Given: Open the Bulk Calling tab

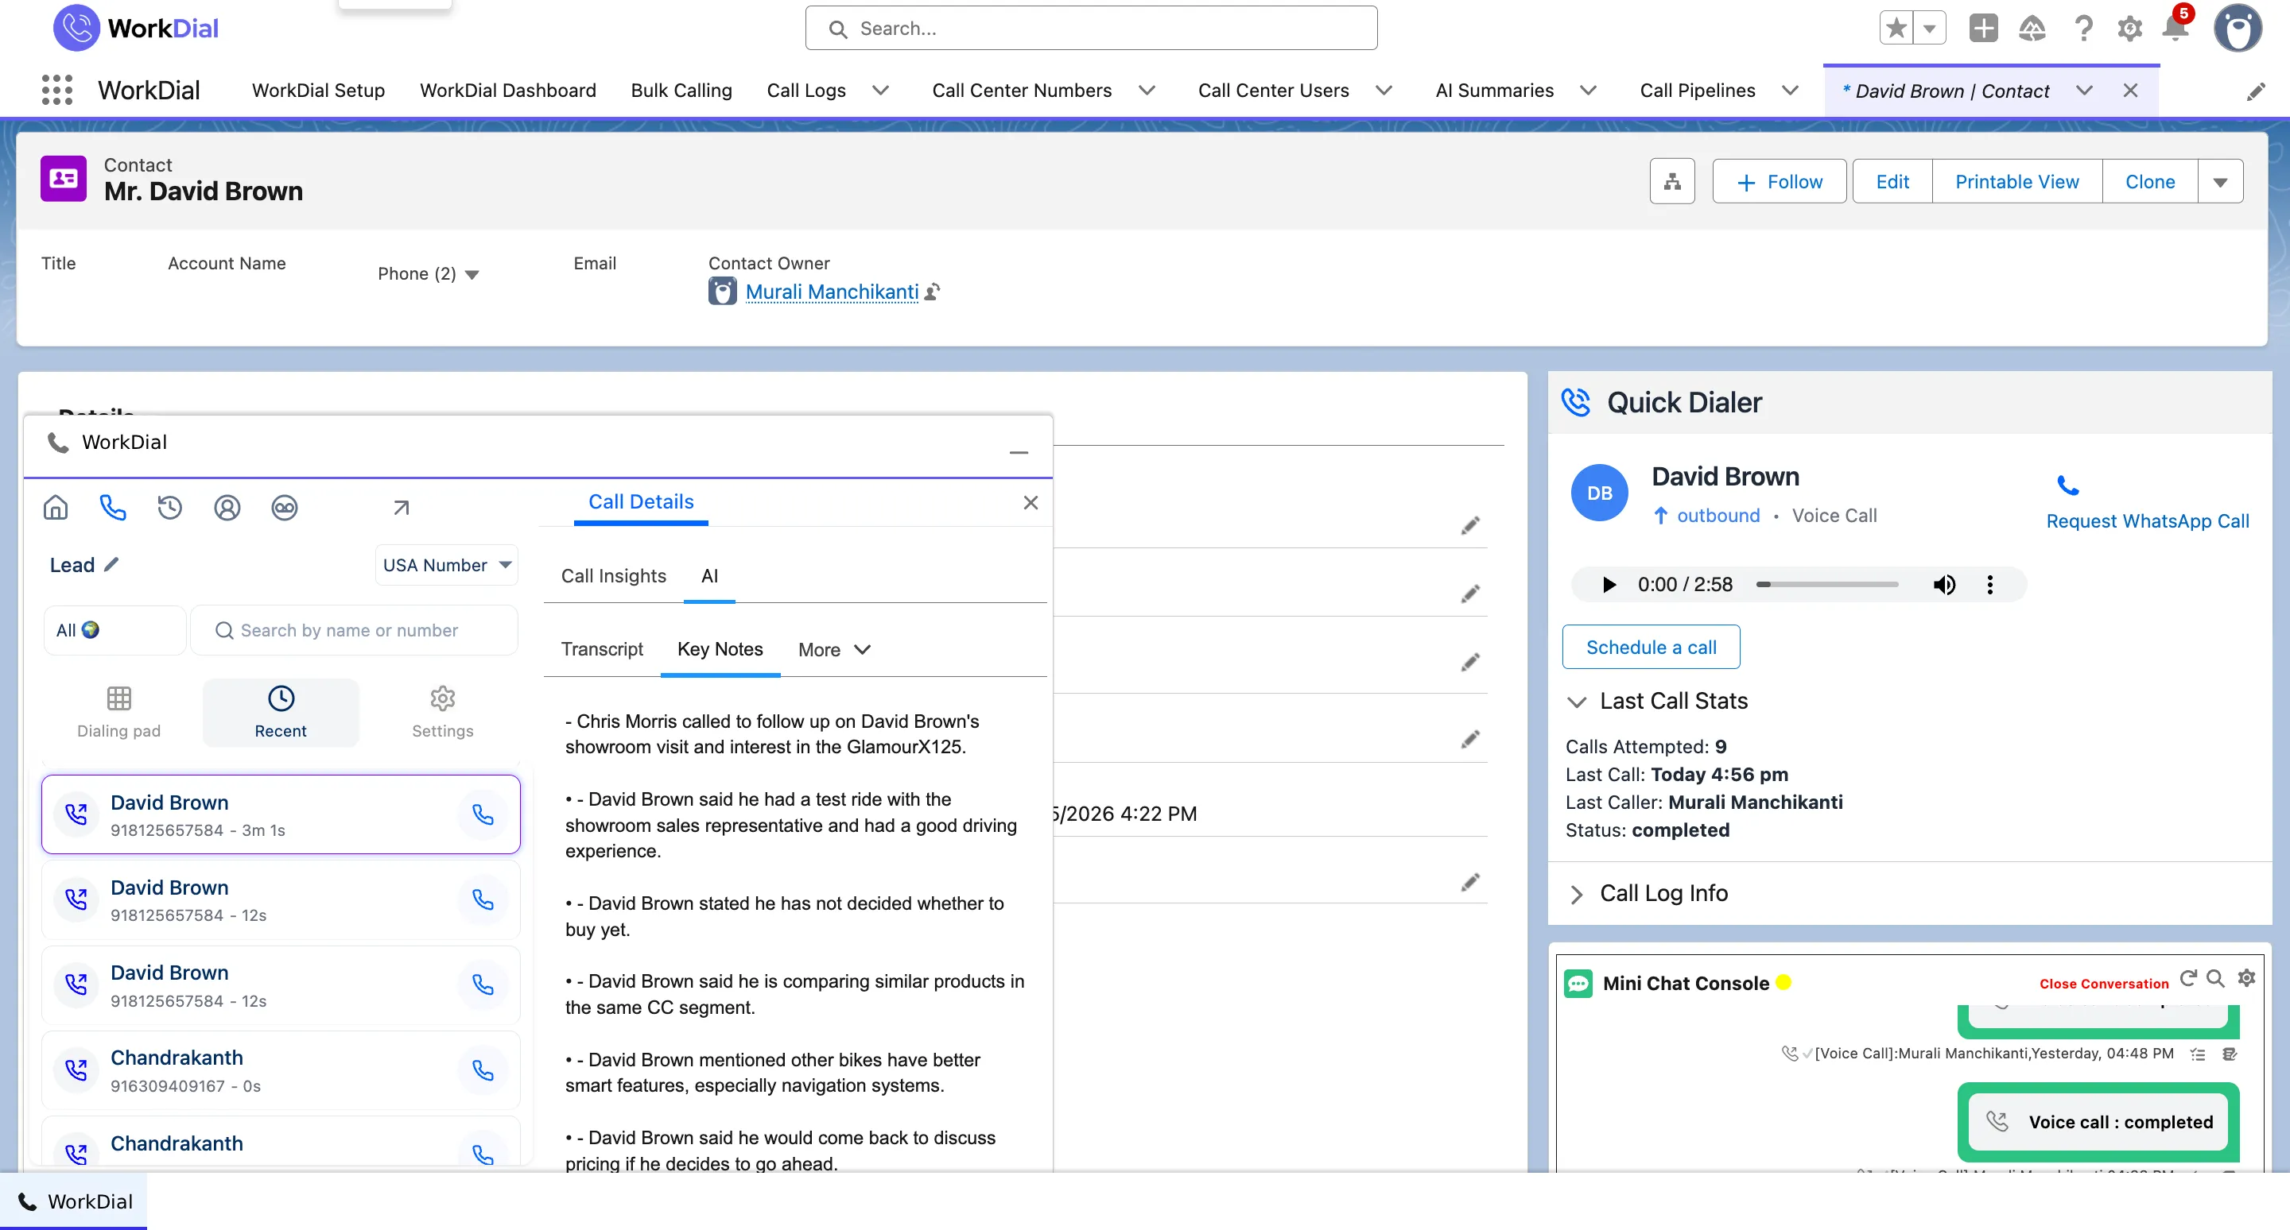Looking at the screenshot, I should tap(681, 91).
